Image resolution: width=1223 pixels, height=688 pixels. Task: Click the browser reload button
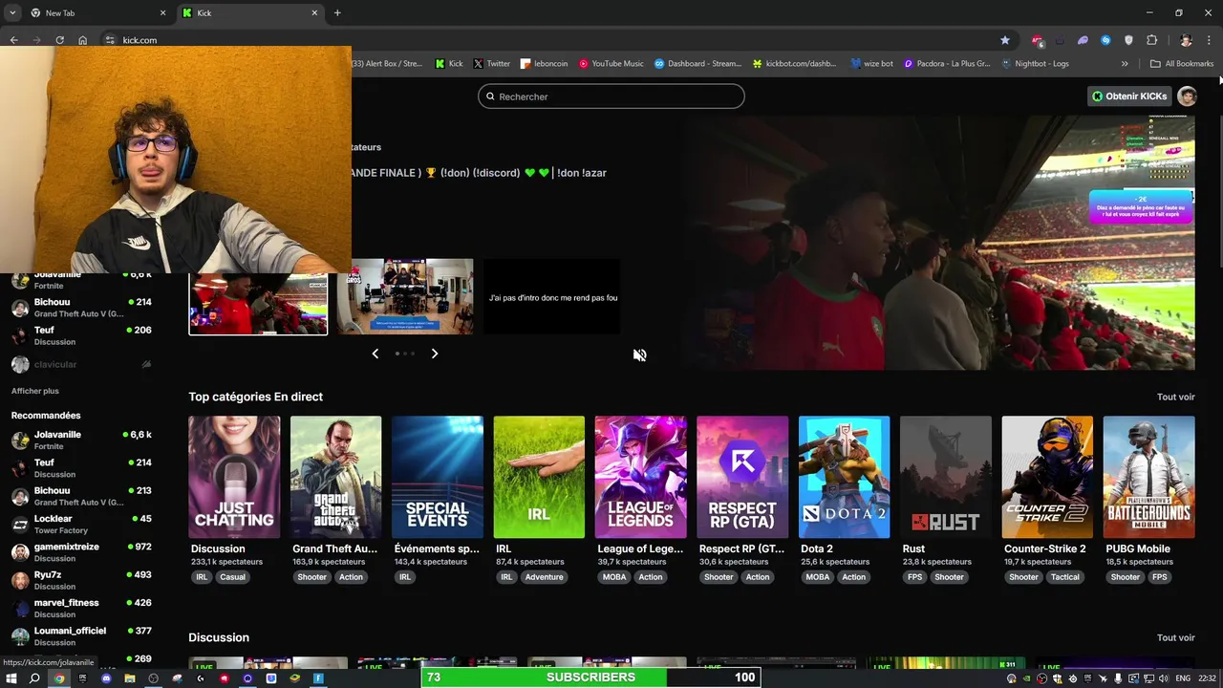(x=59, y=40)
